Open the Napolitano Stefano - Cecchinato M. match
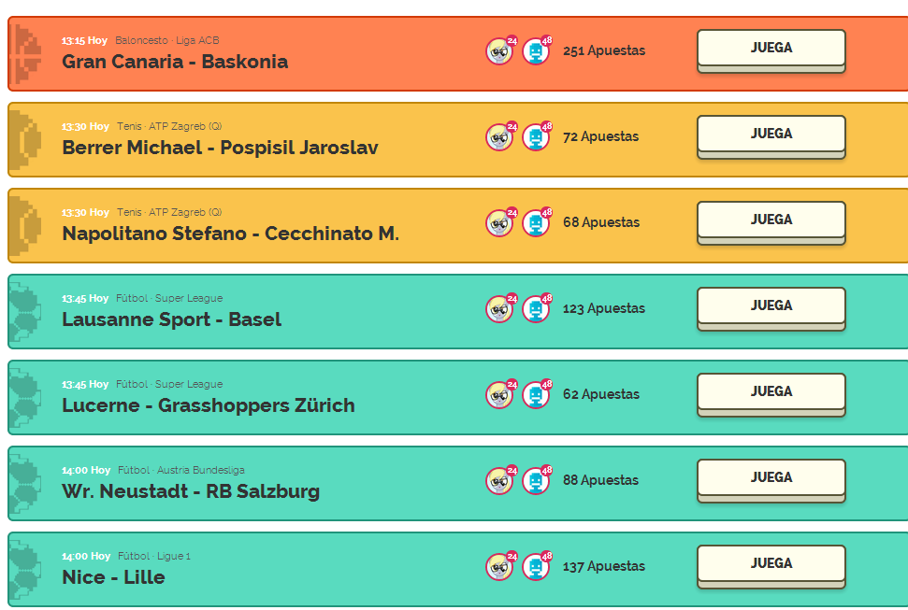Viewport: 908px width, 610px height. [x=230, y=234]
